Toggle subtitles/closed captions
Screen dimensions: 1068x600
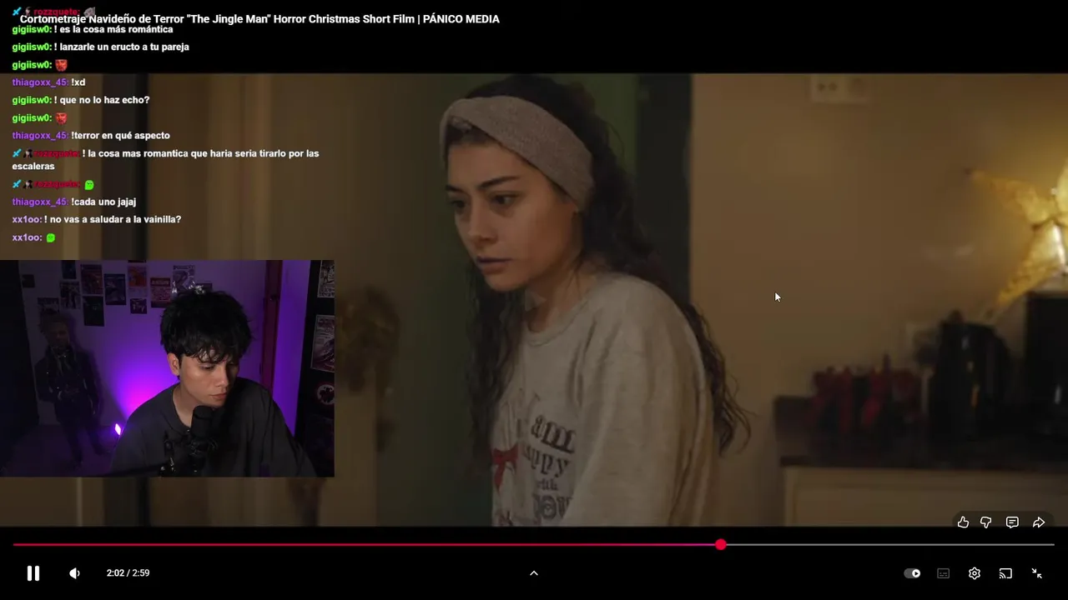click(x=944, y=573)
